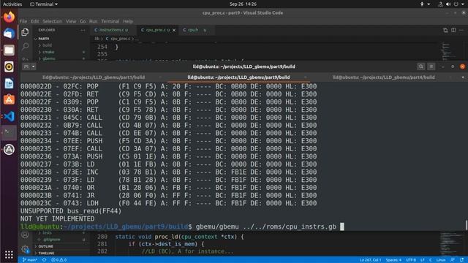Switch to Visual Studio Code dock icon
This screenshot has height=263, width=468.
click(x=9, y=116)
